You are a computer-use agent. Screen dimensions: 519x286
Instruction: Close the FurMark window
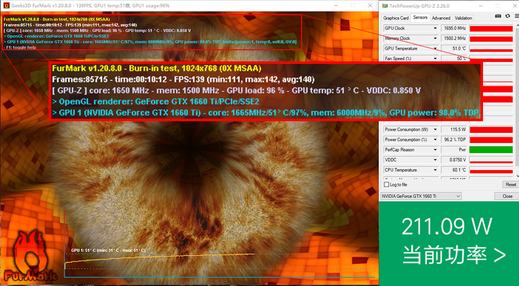point(370,5)
